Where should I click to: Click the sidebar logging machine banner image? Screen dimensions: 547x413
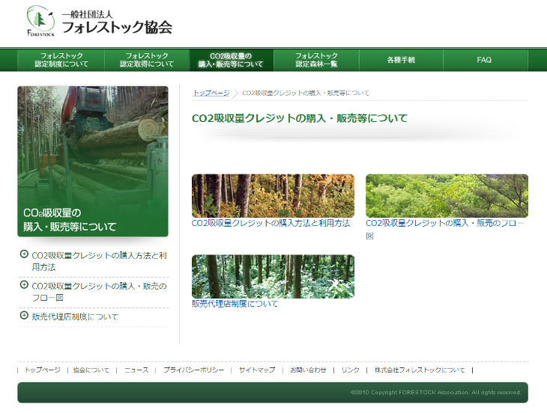(x=93, y=161)
